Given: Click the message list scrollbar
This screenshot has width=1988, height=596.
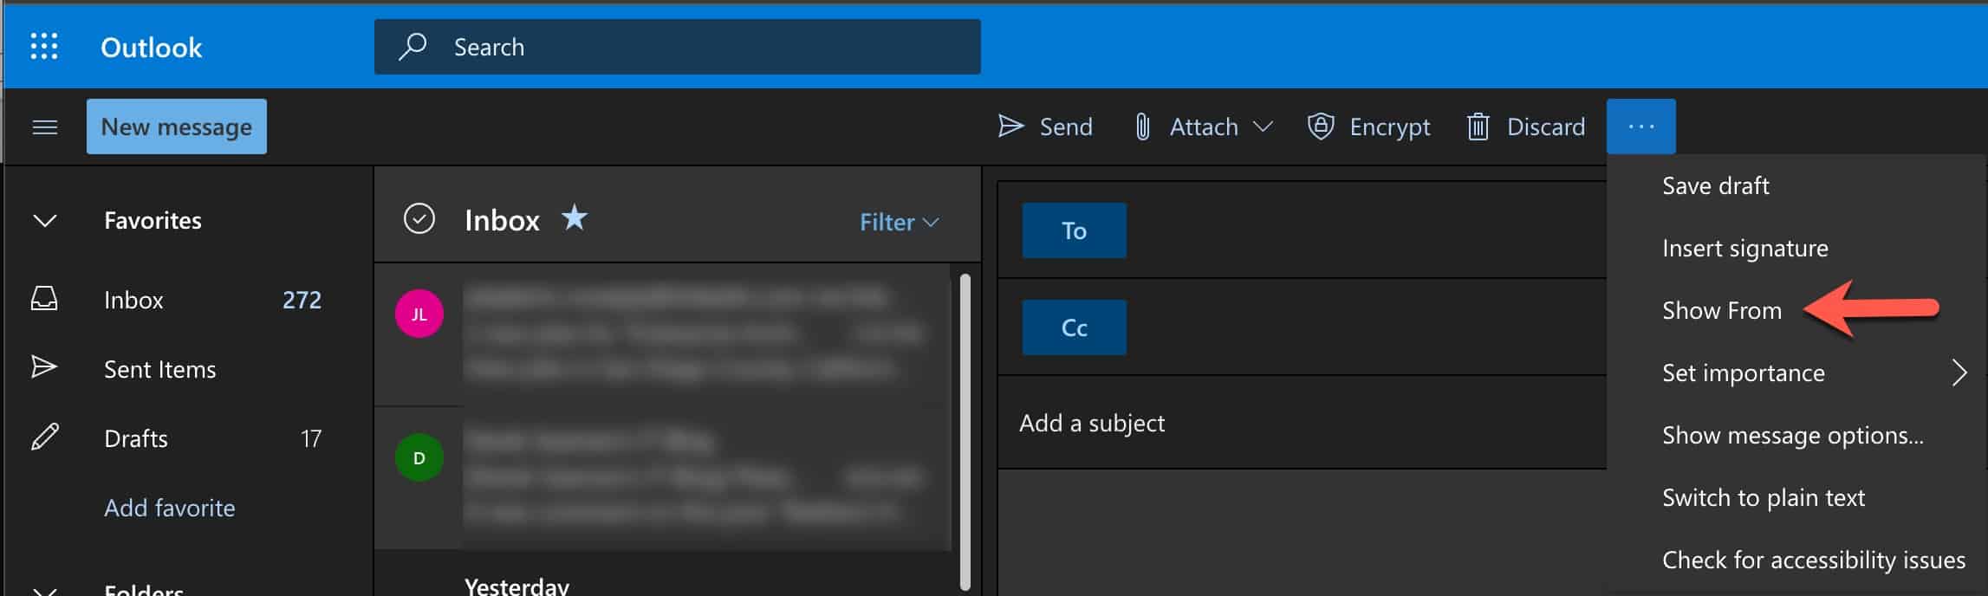Looking at the screenshot, I should (965, 431).
